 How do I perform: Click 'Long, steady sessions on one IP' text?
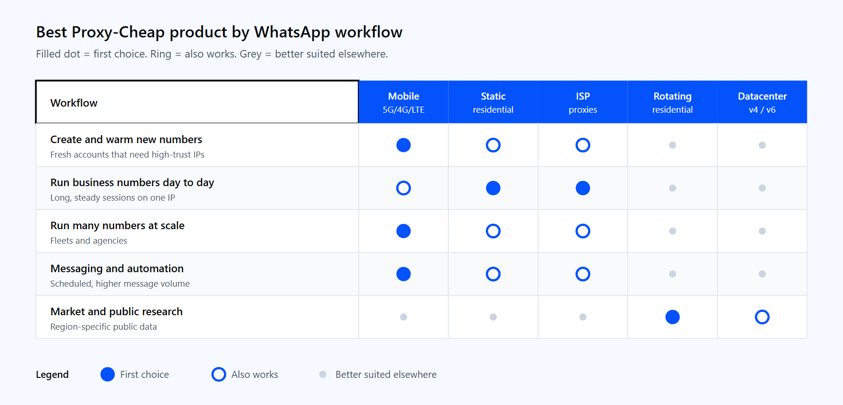tap(112, 197)
